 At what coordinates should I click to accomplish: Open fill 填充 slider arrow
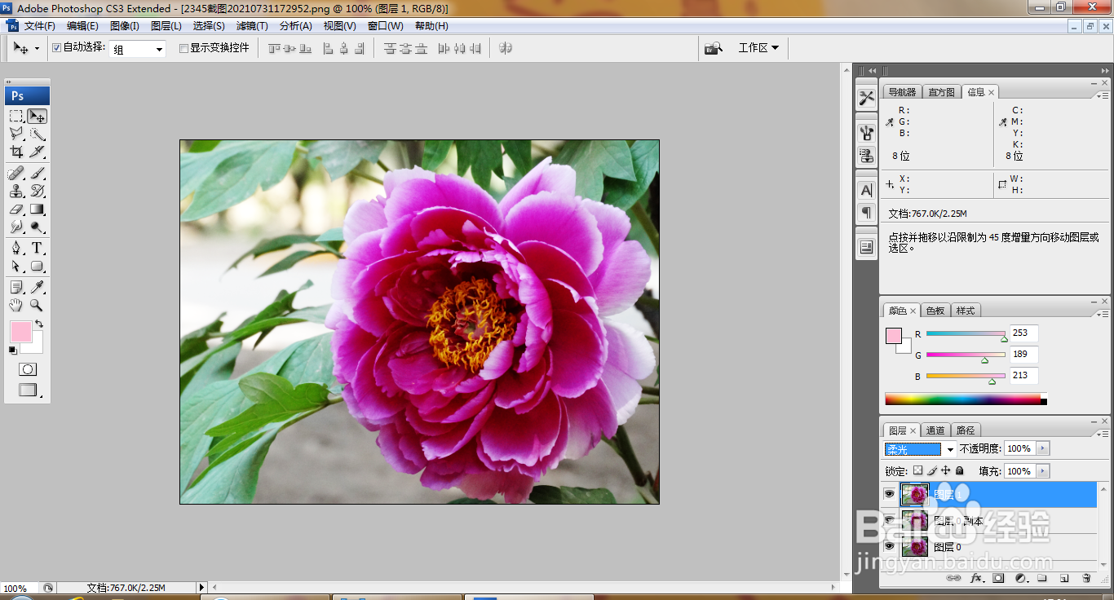(x=1043, y=471)
